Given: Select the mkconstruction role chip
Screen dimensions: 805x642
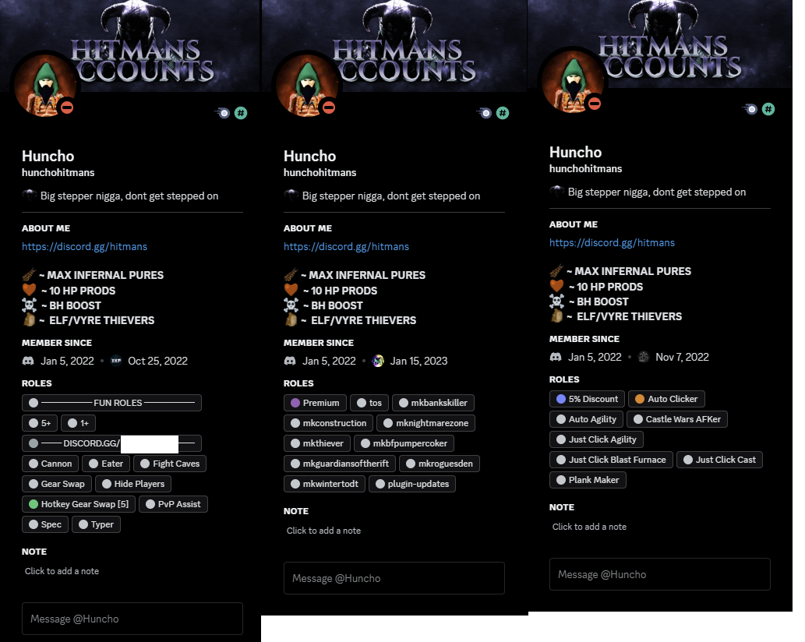Looking at the screenshot, I should tap(329, 423).
